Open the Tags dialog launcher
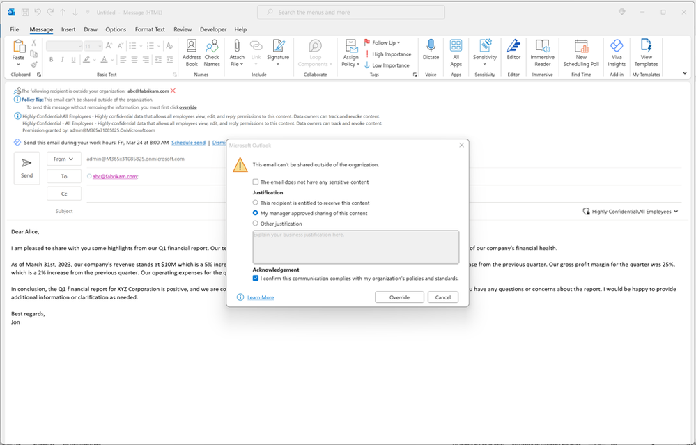 coord(415,75)
